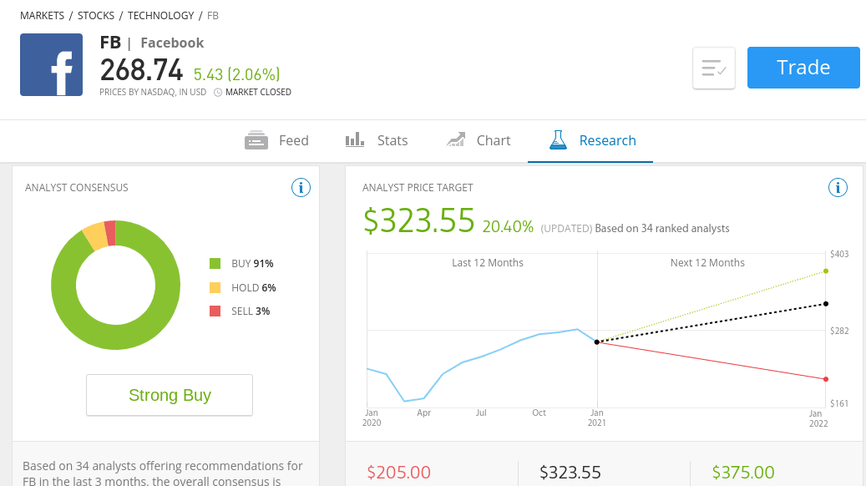Click the FB breadcrumb entry
Image resolution: width=866 pixels, height=486 pixels.
pos(213,16)
